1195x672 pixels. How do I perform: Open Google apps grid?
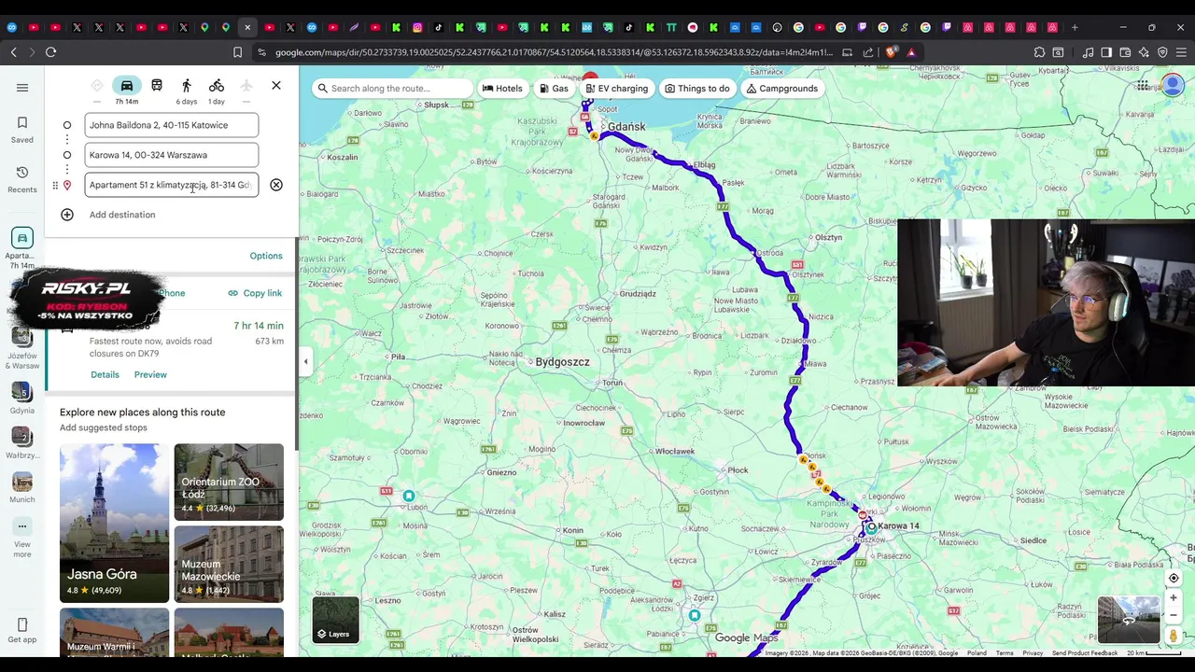(x=1143, y=86)
